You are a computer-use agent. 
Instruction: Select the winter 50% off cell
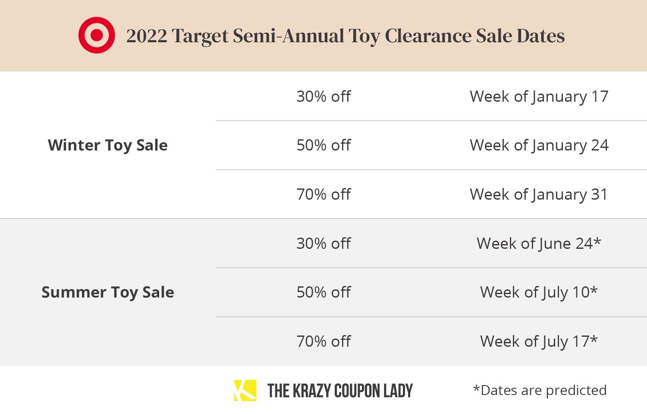[323, 145]
